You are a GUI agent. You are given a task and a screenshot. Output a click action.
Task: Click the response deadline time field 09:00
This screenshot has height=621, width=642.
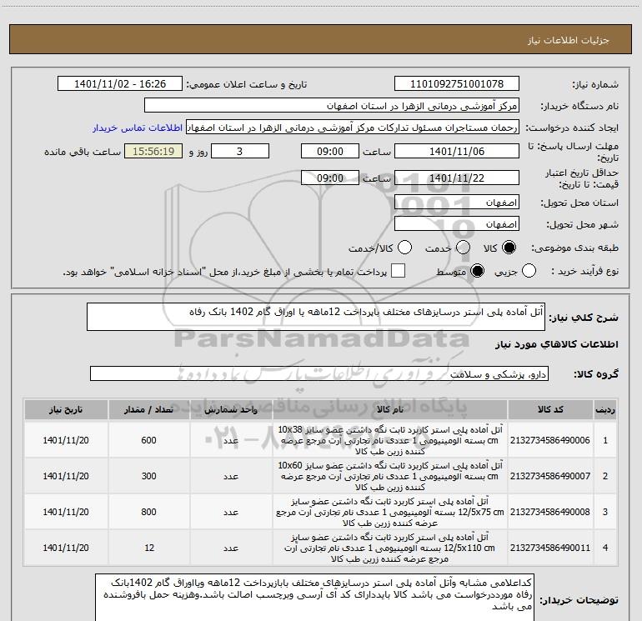point(330,151)
